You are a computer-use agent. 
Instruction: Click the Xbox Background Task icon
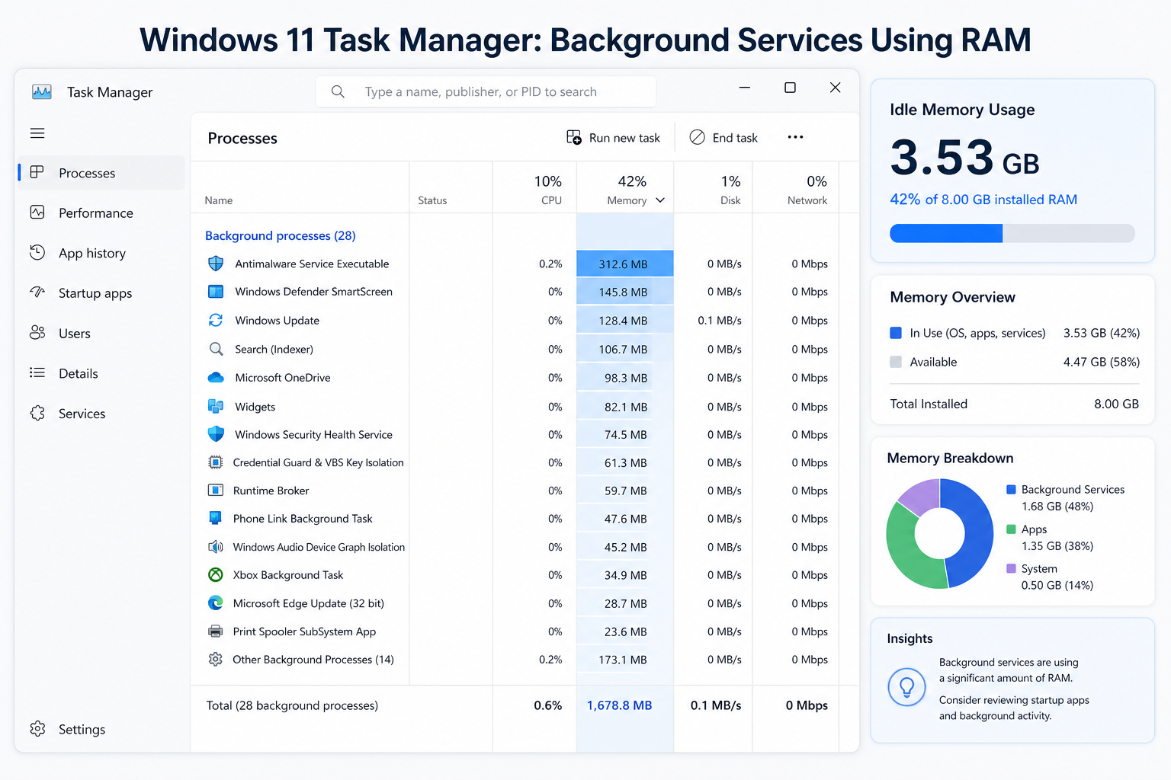(216, 575)
